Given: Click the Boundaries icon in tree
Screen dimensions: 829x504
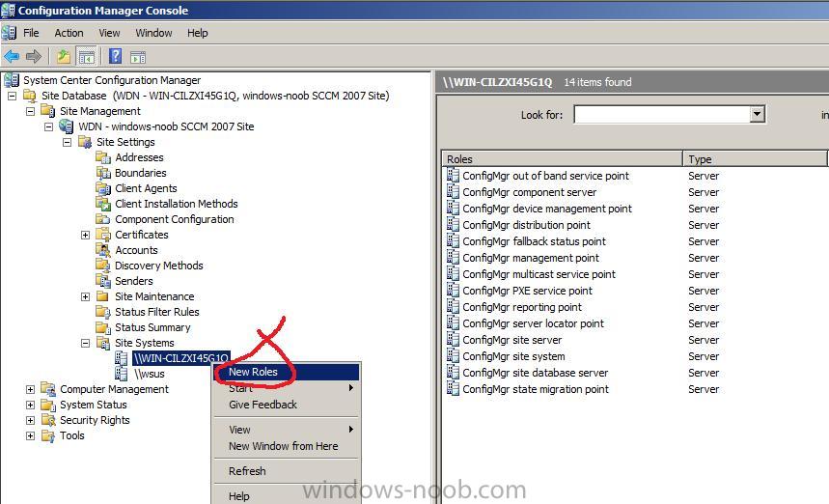Looking at the screenshot, I should pyautogui.click(x=103, y=173).
